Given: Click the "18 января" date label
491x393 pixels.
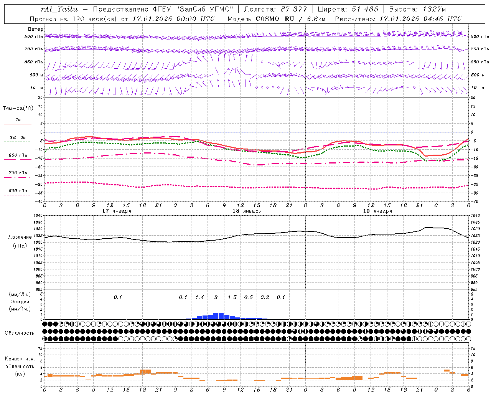Looking at the screenshot, I should click(x=247, y=211).
